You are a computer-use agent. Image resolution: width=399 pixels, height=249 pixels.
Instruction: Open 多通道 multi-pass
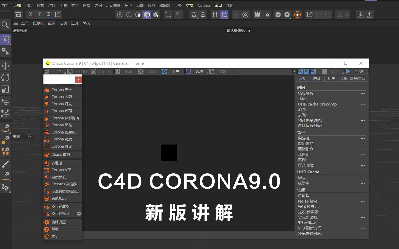click(63, 163)
